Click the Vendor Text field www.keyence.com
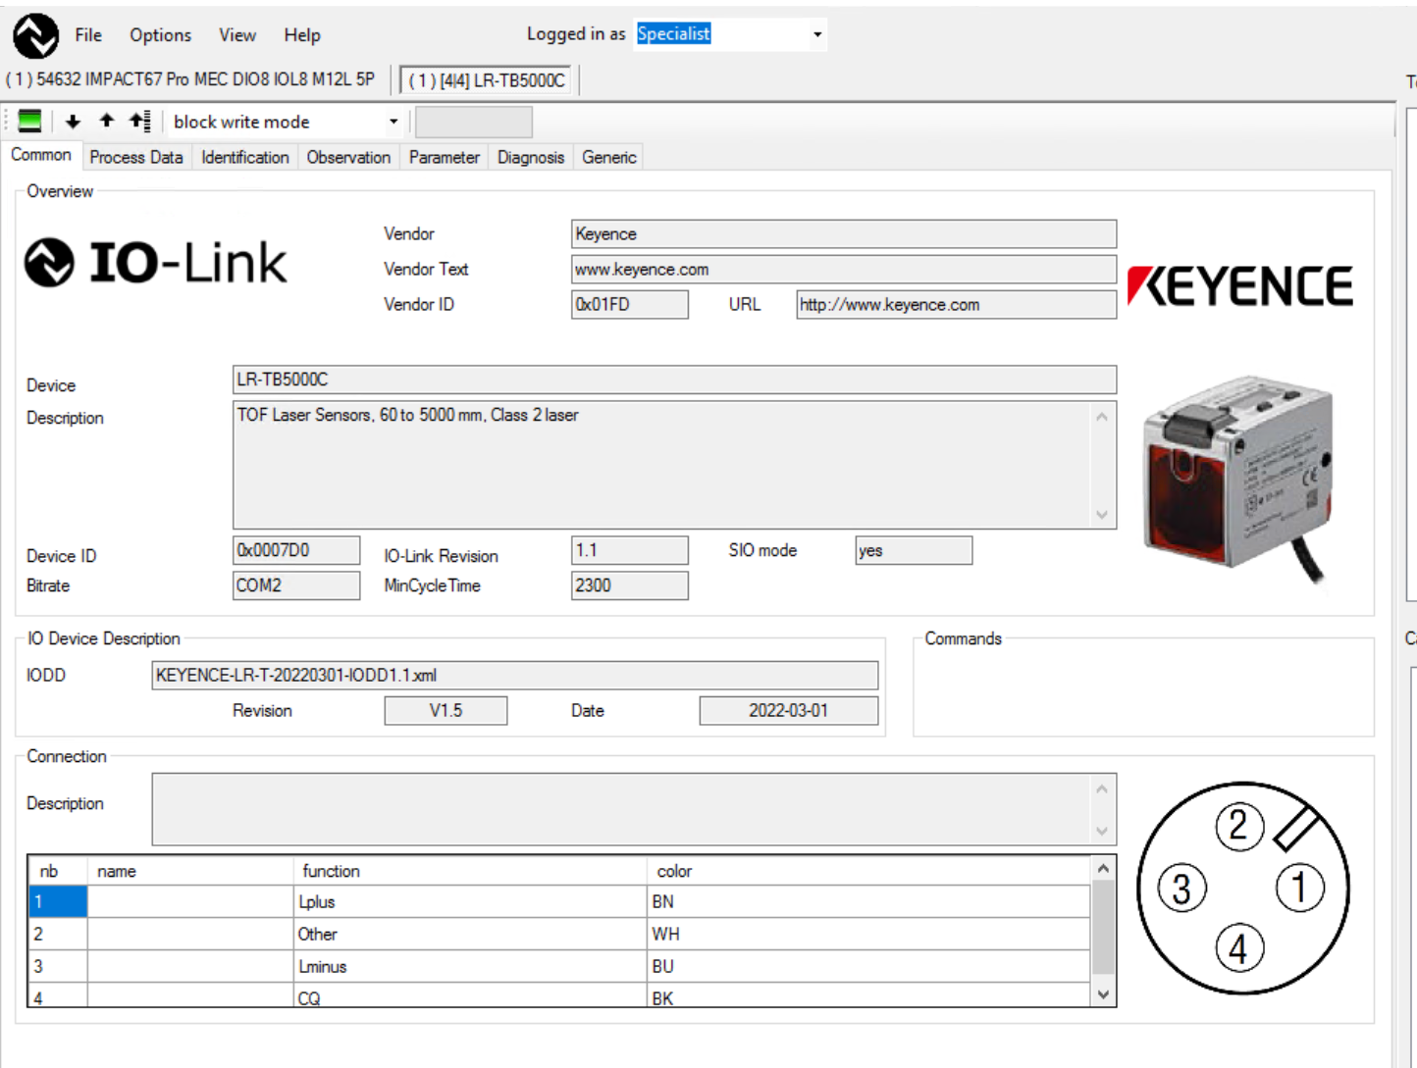 click(x=844, y=269)
